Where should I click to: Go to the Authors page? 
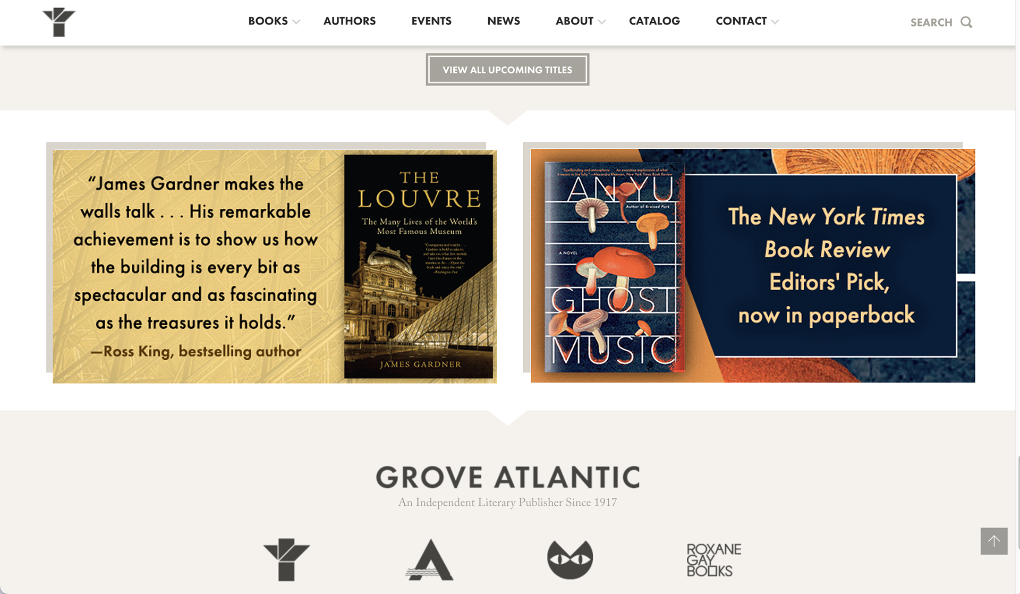point(350,21)
